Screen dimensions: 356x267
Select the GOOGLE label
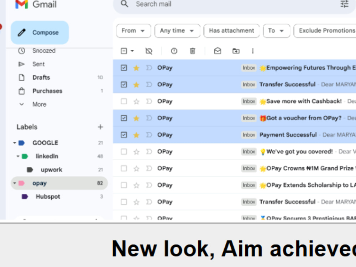[x=45, y=143]
